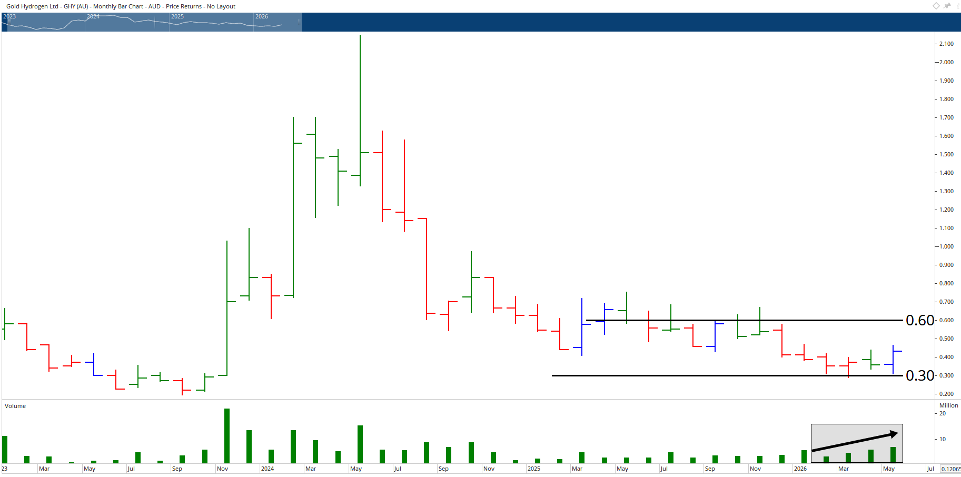The image size is (961, 477).
Task: Click the 2.100 price axis label
Action: [946, 44]
